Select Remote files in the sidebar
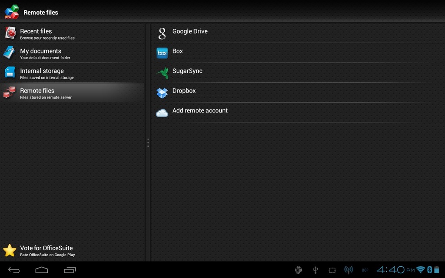 [x=72, y=93]
